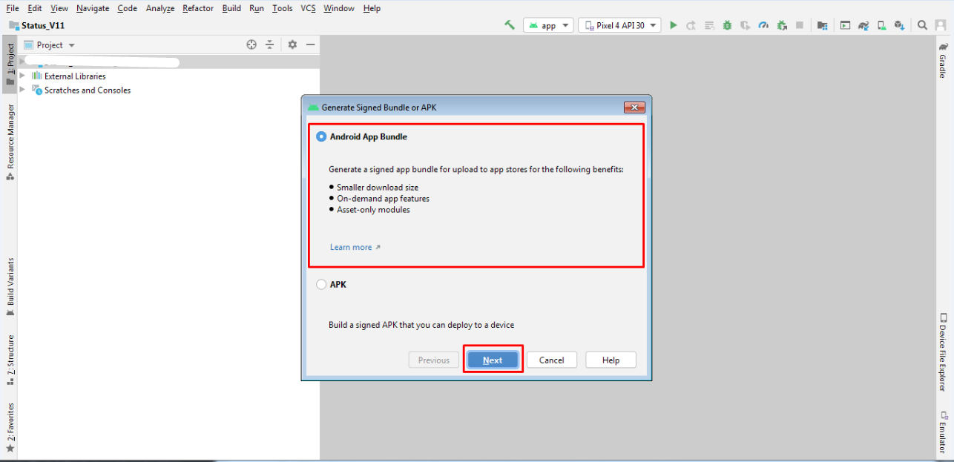The width and height of the screenshot is (954, 462).
Task: Run the app with the green play icon
Action: click(673, 25)
